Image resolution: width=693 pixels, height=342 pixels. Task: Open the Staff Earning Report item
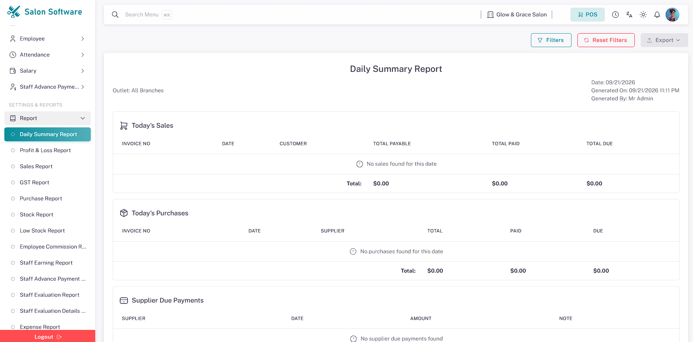coord(48,263)
